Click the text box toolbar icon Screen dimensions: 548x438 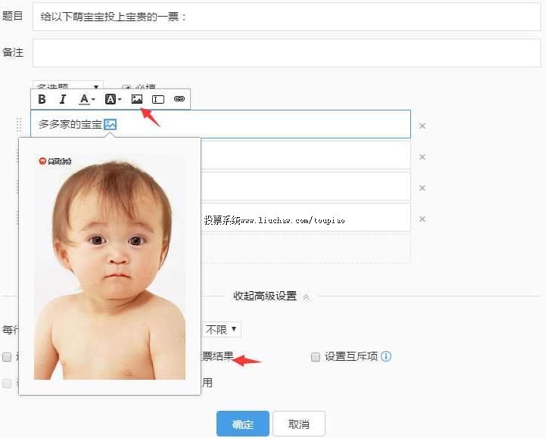click(158, 99)
